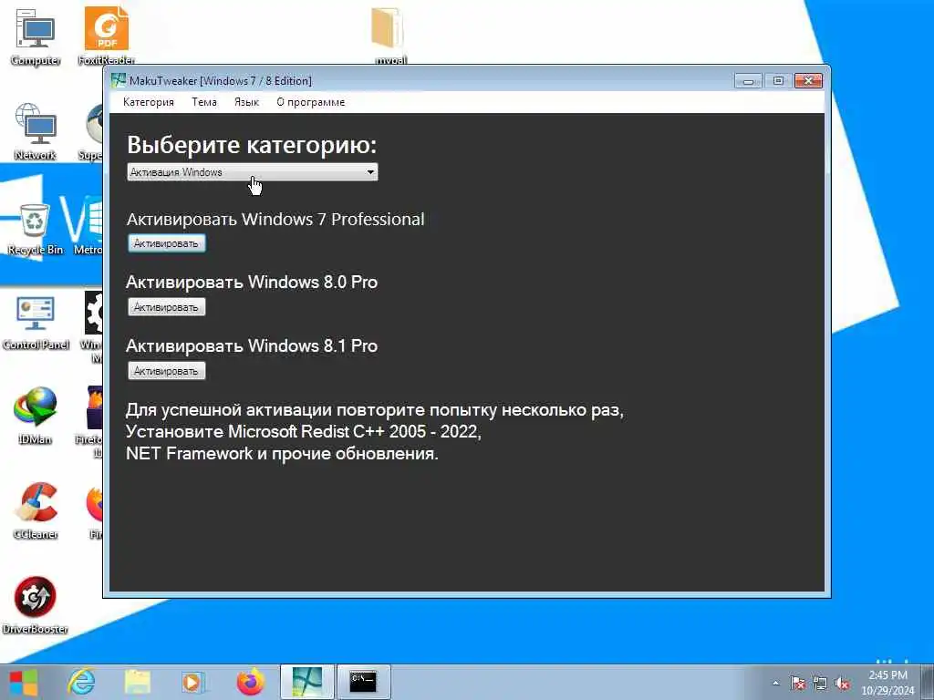934x700 pixels.
Task: Switch to MakuTweaker taskbar button
Action: (306, 682)
